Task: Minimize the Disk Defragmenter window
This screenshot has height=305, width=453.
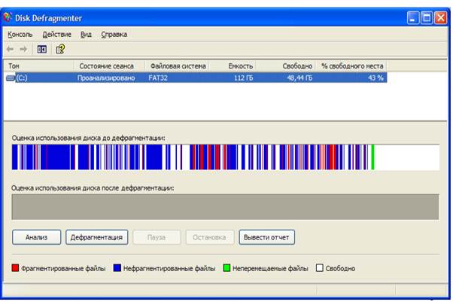Action: (x=413, y=18)
